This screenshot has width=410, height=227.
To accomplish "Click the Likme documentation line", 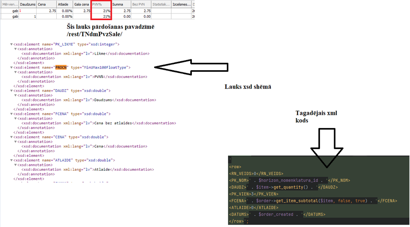I will click(x=85, y=53).
